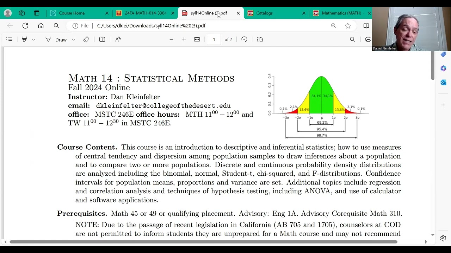Click the horizontal scrollbar
451x253 pixels.
tap(203, 242)
